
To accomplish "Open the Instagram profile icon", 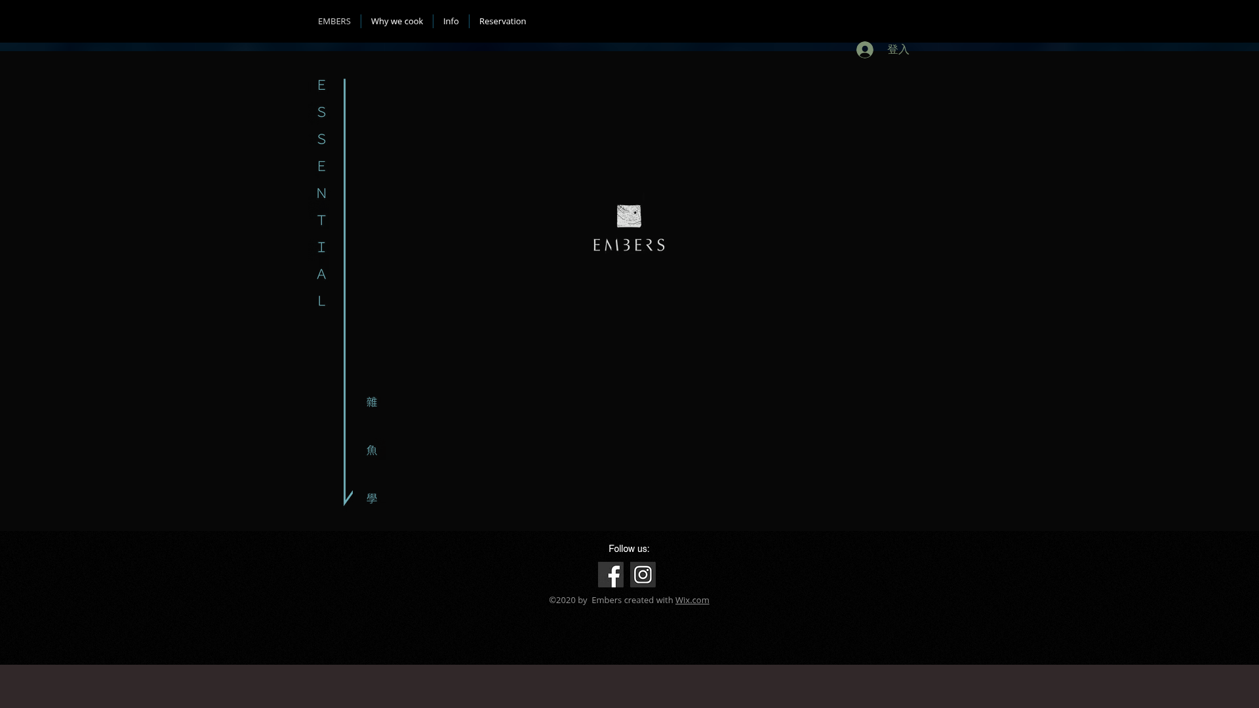I will [643, 575].
